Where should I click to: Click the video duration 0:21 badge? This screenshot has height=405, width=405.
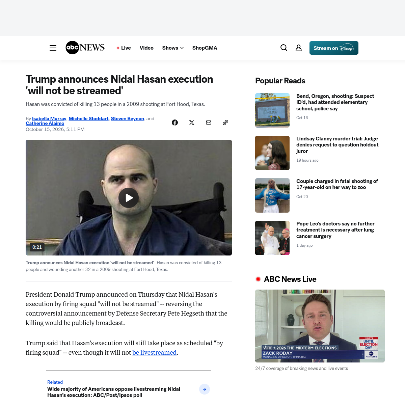(x=37, y=247)
